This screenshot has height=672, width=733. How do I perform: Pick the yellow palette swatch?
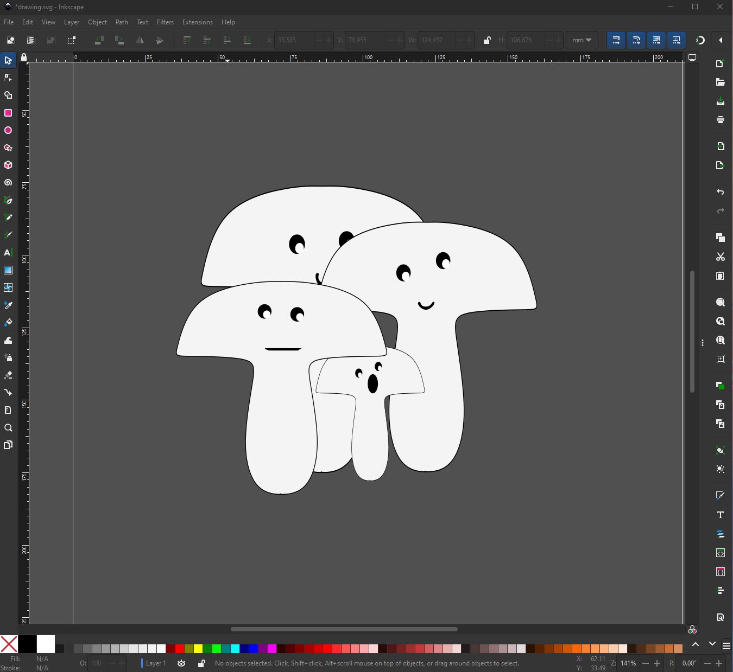(198, 649)
